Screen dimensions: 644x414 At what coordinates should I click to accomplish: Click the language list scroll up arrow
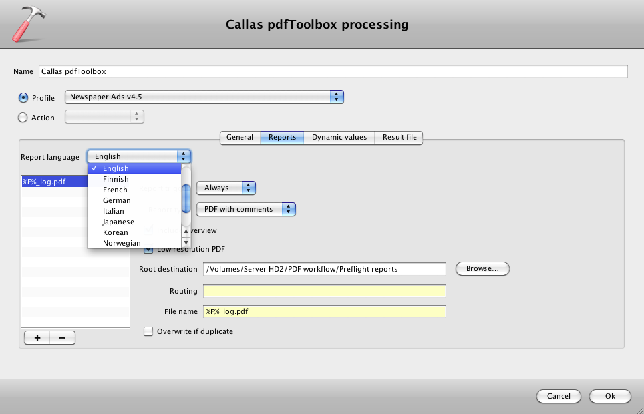(x=186, y=231)
